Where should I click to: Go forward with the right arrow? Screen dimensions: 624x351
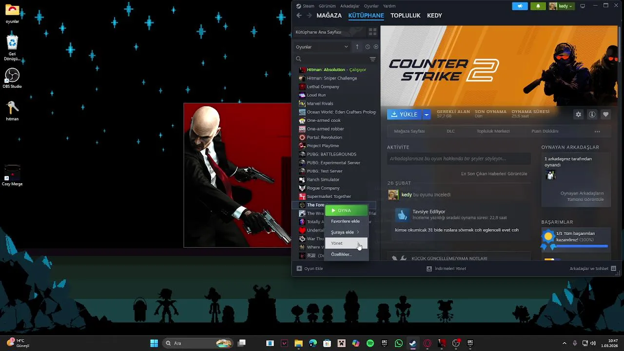tap(310, 16)
